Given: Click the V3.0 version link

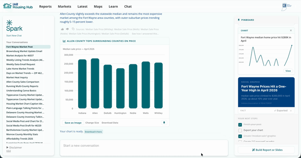Looking at the screenshot, I should click(x=8, y=151).
